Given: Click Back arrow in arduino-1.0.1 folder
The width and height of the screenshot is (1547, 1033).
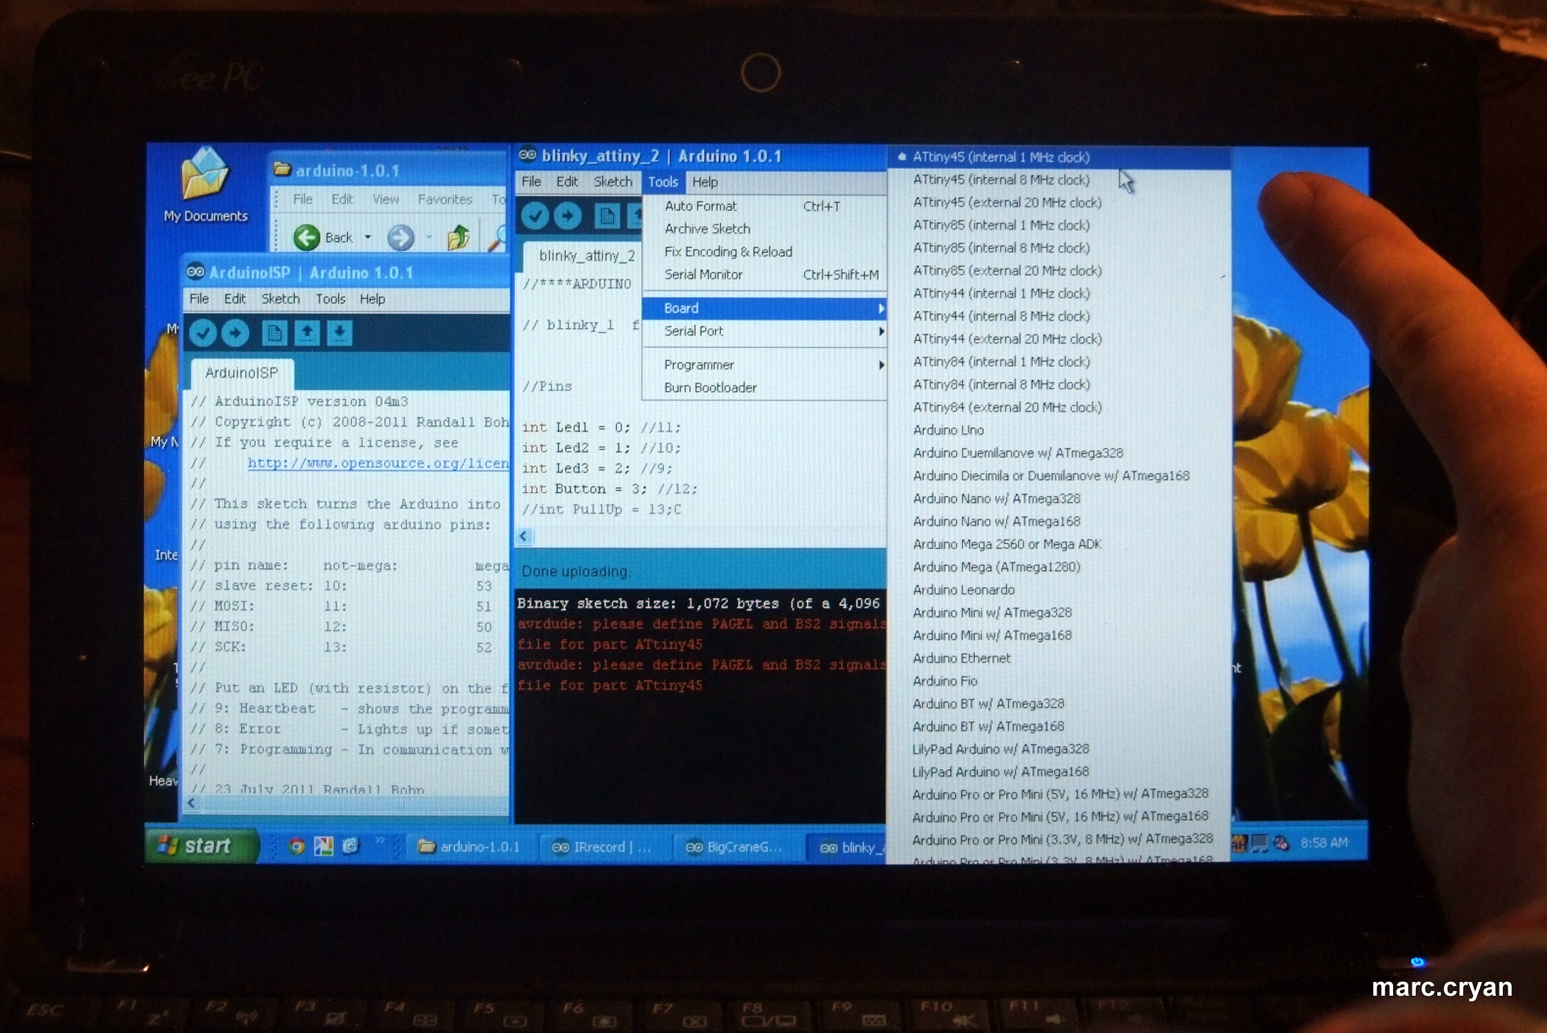Looking at the screenshot, I should click(306, 237).
